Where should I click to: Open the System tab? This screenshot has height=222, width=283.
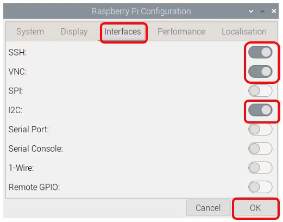tap(30, 32)
